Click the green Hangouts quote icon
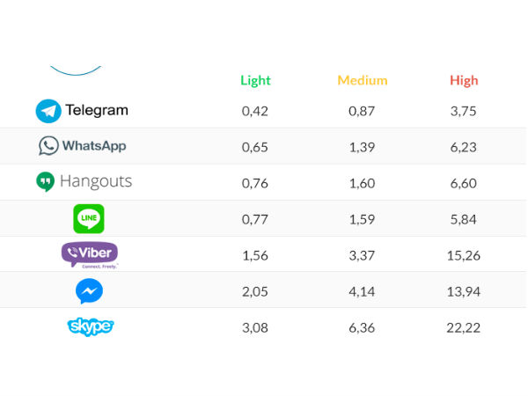This screenshot has height=396, width=528. pyautogui.click(x=45, y=181)
